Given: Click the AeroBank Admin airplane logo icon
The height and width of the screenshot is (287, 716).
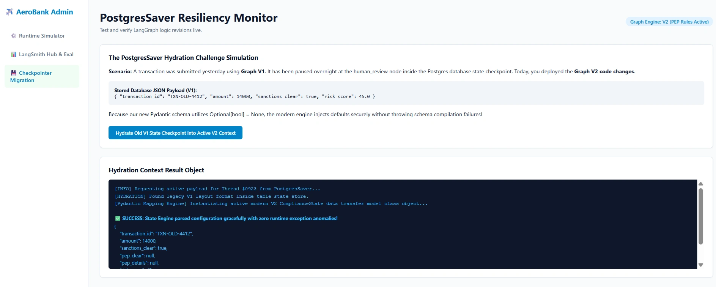Looking at the screenshot, I should pyautogui.click(x=9, y=12).
